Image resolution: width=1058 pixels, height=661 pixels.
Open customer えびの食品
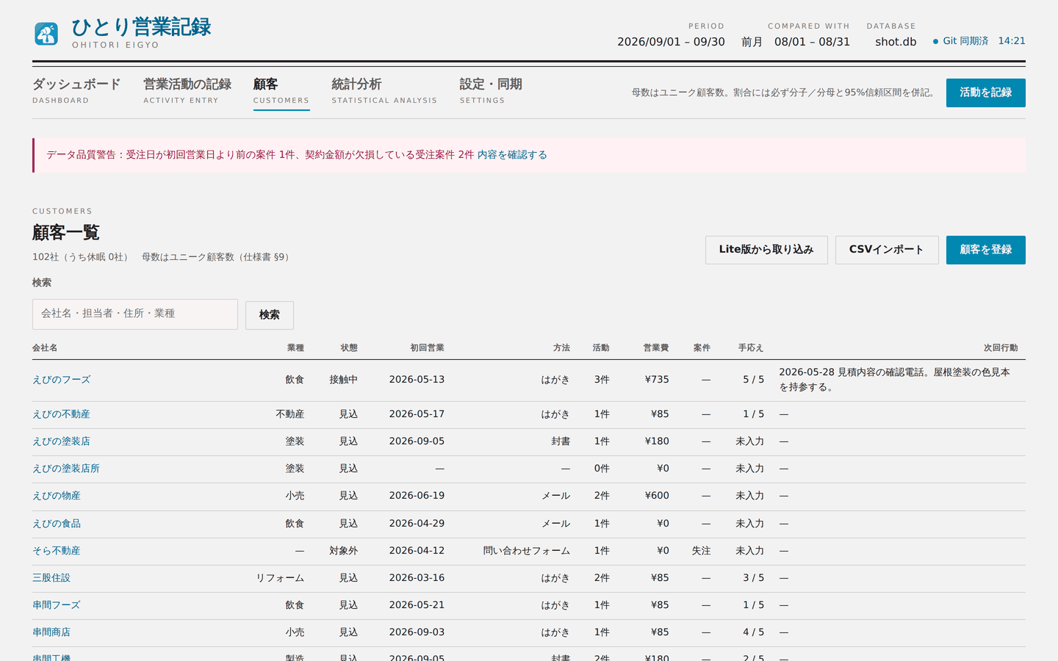point(57,524)
